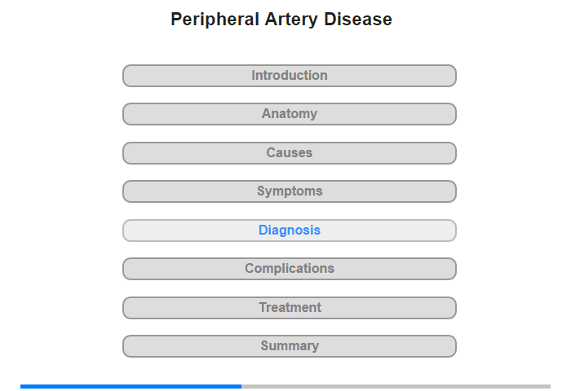The image size is (571, 391).
Task: Select the blue Diagnosis link text
Action: point(290,231)
